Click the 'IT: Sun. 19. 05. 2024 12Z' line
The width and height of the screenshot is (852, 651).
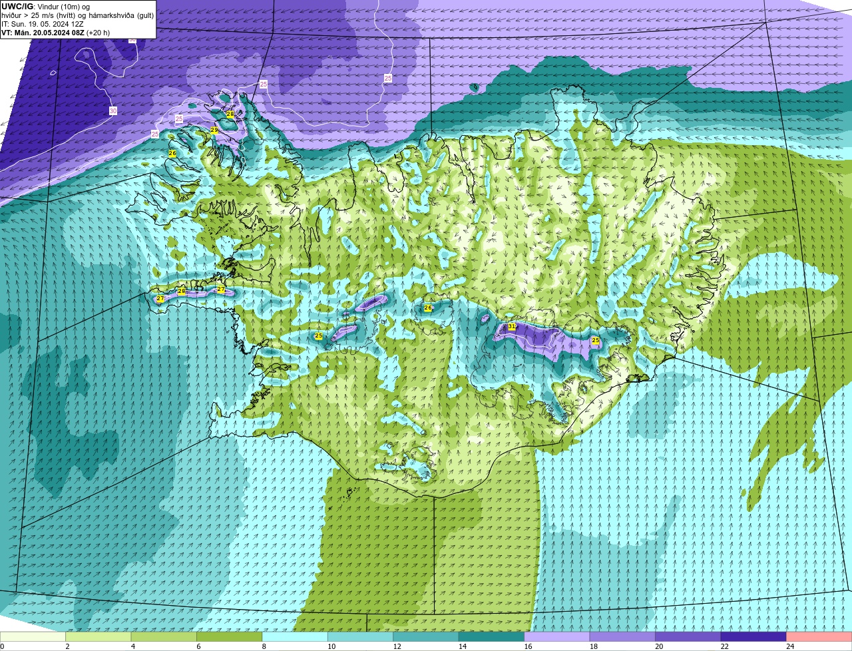43,24
